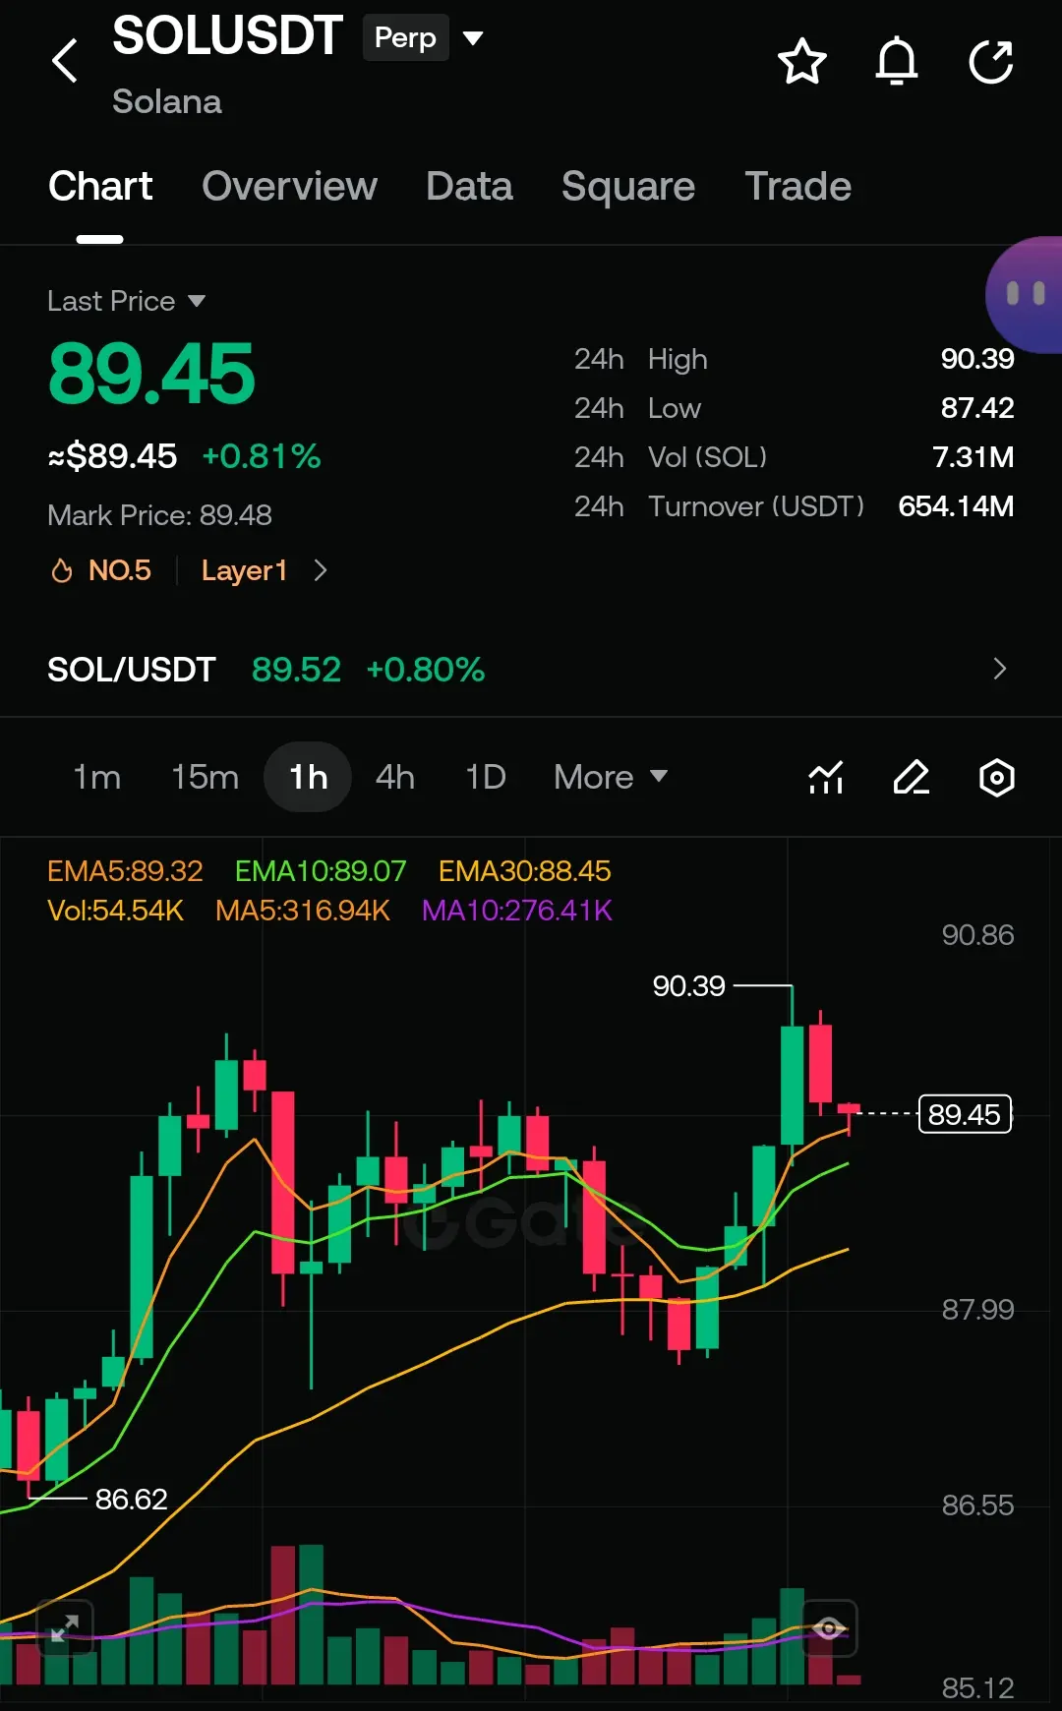Image resolution: width=1062 pixels, height=1711 pixels.
Task: Tap the MA5:316.94K volume label
Action: (303, 911)
